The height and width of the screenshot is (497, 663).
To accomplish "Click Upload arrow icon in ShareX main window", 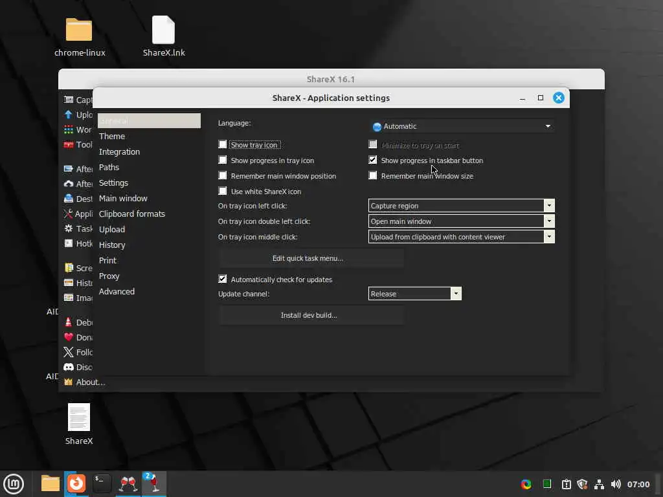I will [68, 115].
